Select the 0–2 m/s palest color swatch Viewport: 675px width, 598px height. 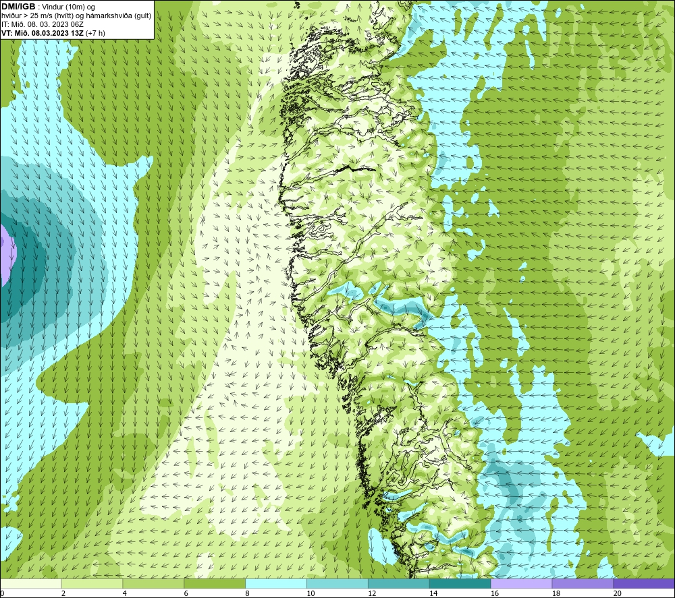31,583
